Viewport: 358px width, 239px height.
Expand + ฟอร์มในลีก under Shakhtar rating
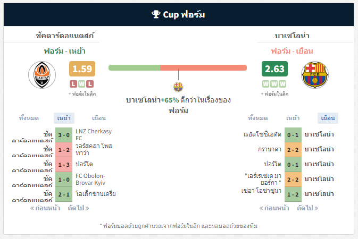(x=82, y=93)
